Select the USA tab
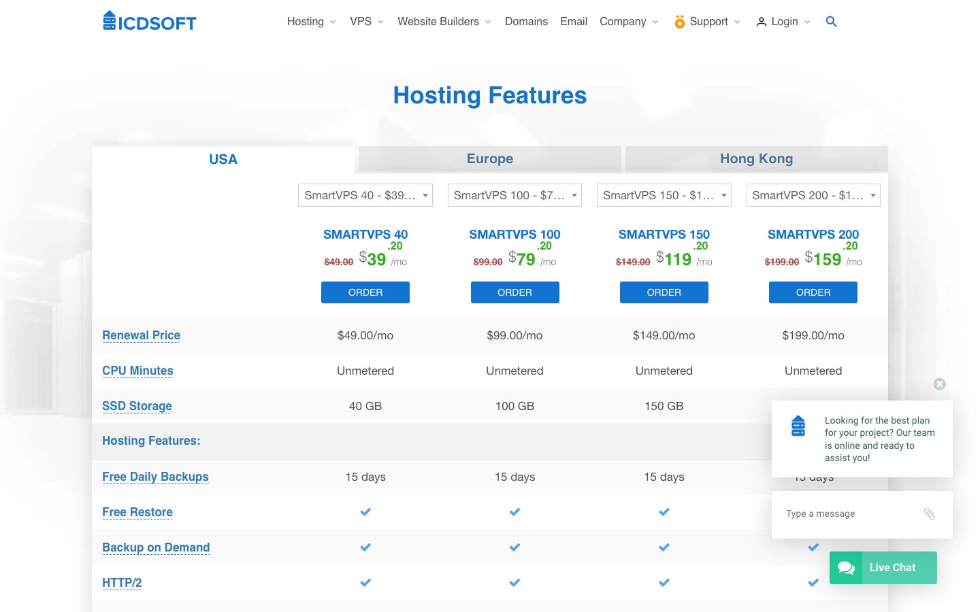This screenshot has height=612, width=980. (223, 159)
